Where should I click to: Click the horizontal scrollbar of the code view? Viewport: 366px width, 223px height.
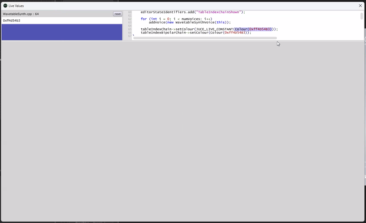point(205,38)
